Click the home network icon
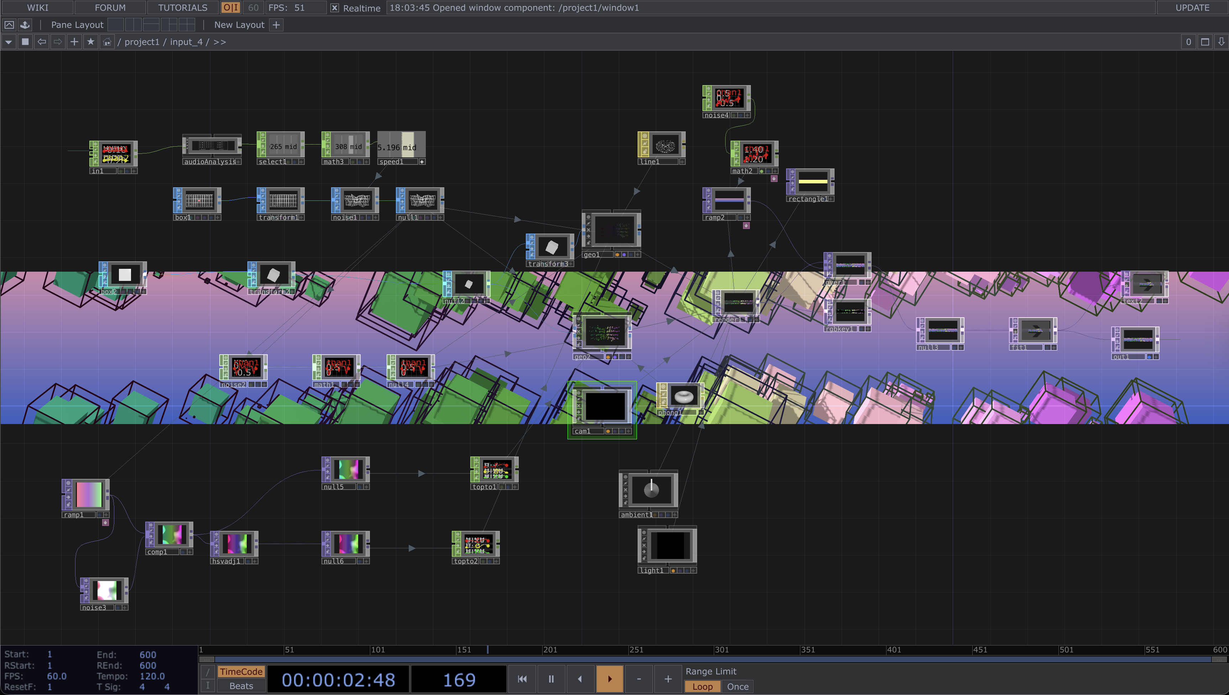 tap(108, 42)
